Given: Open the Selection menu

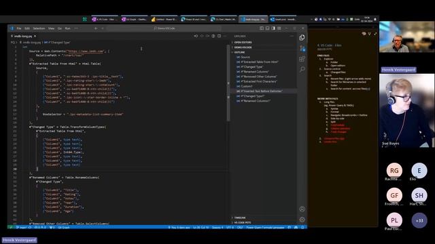Looking at the screenshot, I should point(39,28).
